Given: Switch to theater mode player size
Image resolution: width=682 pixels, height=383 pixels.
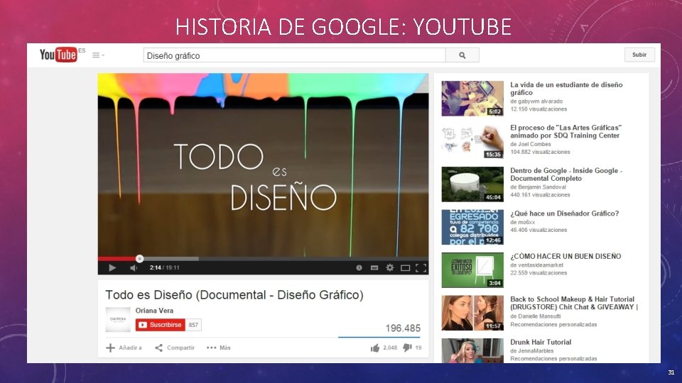Looking at the screenshot, I should (x=405, y=268).
